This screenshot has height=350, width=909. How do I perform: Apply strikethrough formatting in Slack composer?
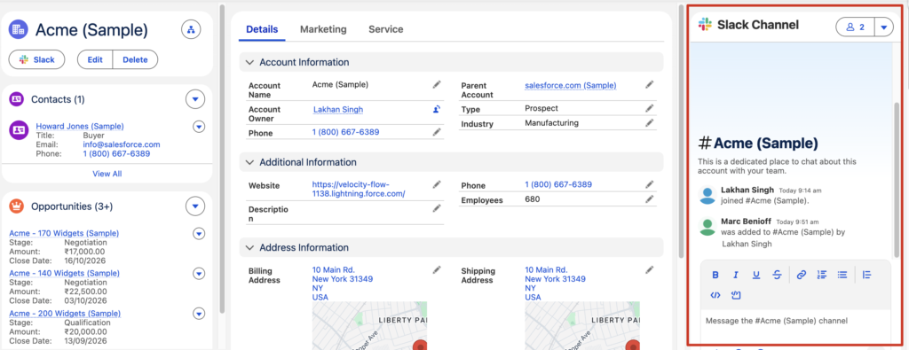pyautogui.click(x=777, y=275)
